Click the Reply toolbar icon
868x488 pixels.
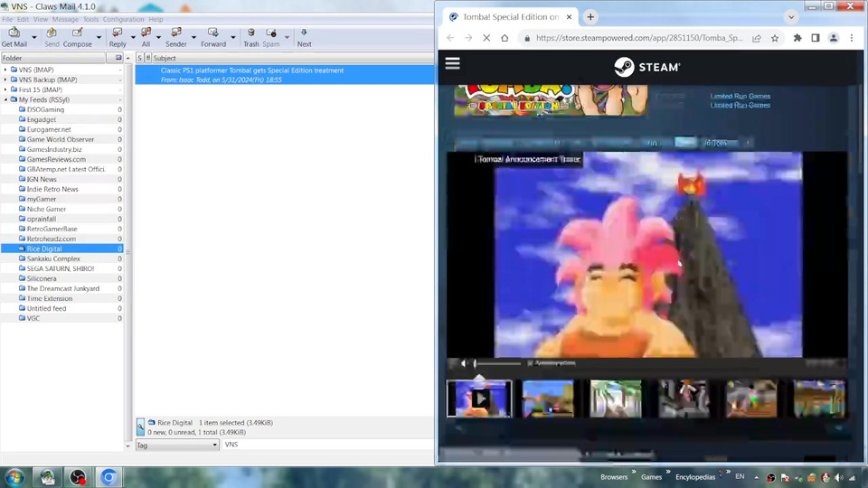[x=118, y=37]
